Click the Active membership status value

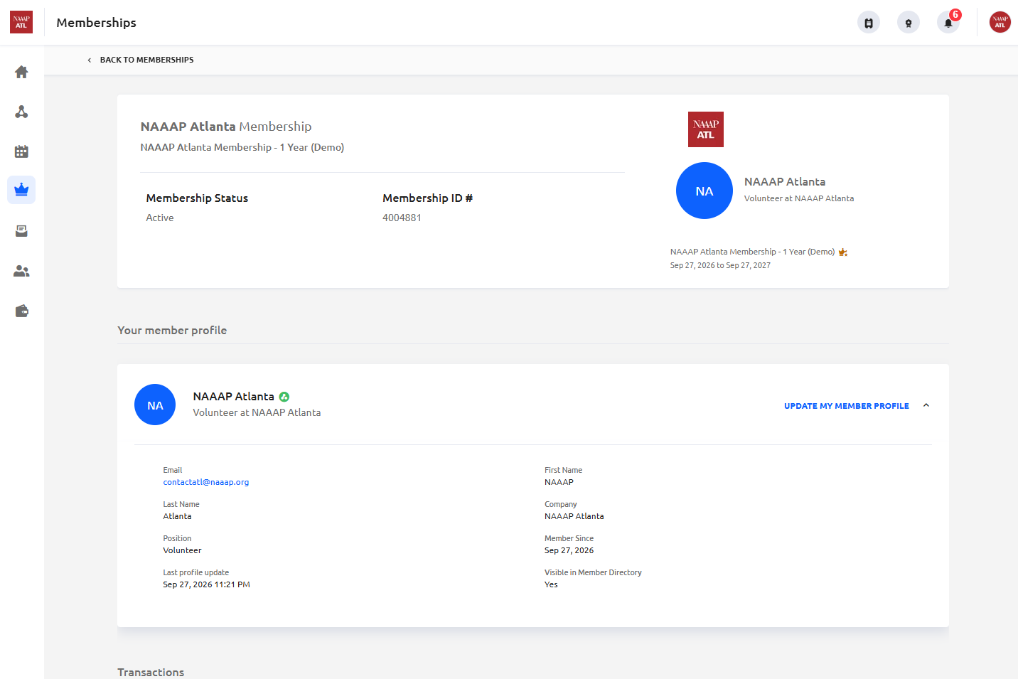[x=160, y=218]
